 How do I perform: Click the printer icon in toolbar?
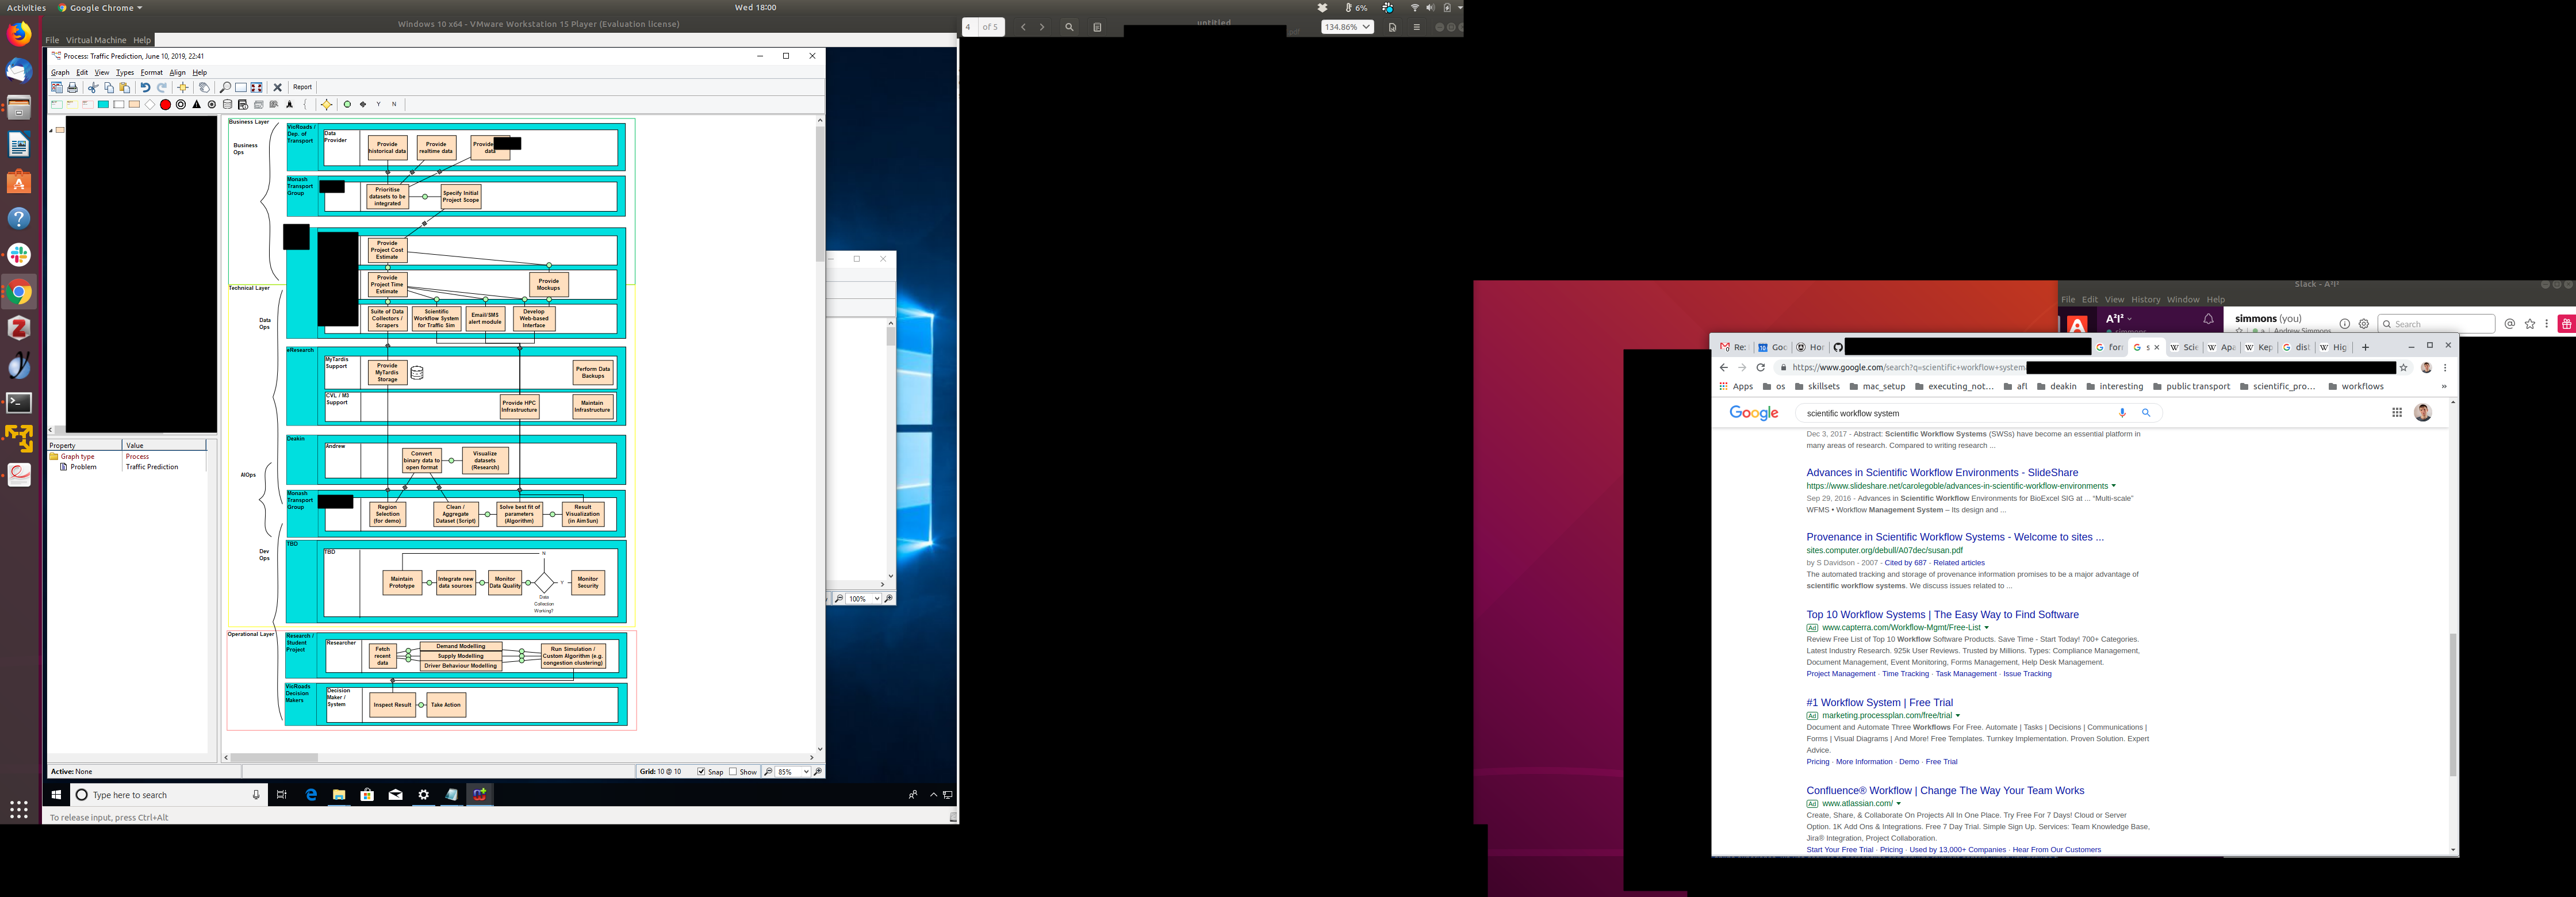72,87
